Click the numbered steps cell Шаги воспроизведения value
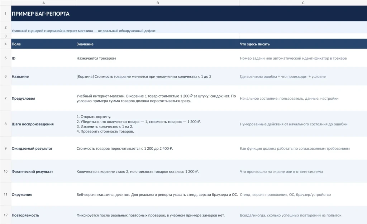Screen dimensions: 367x224 click(158, 124)
